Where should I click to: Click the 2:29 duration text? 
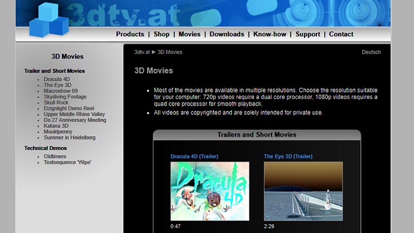(269, 226)
